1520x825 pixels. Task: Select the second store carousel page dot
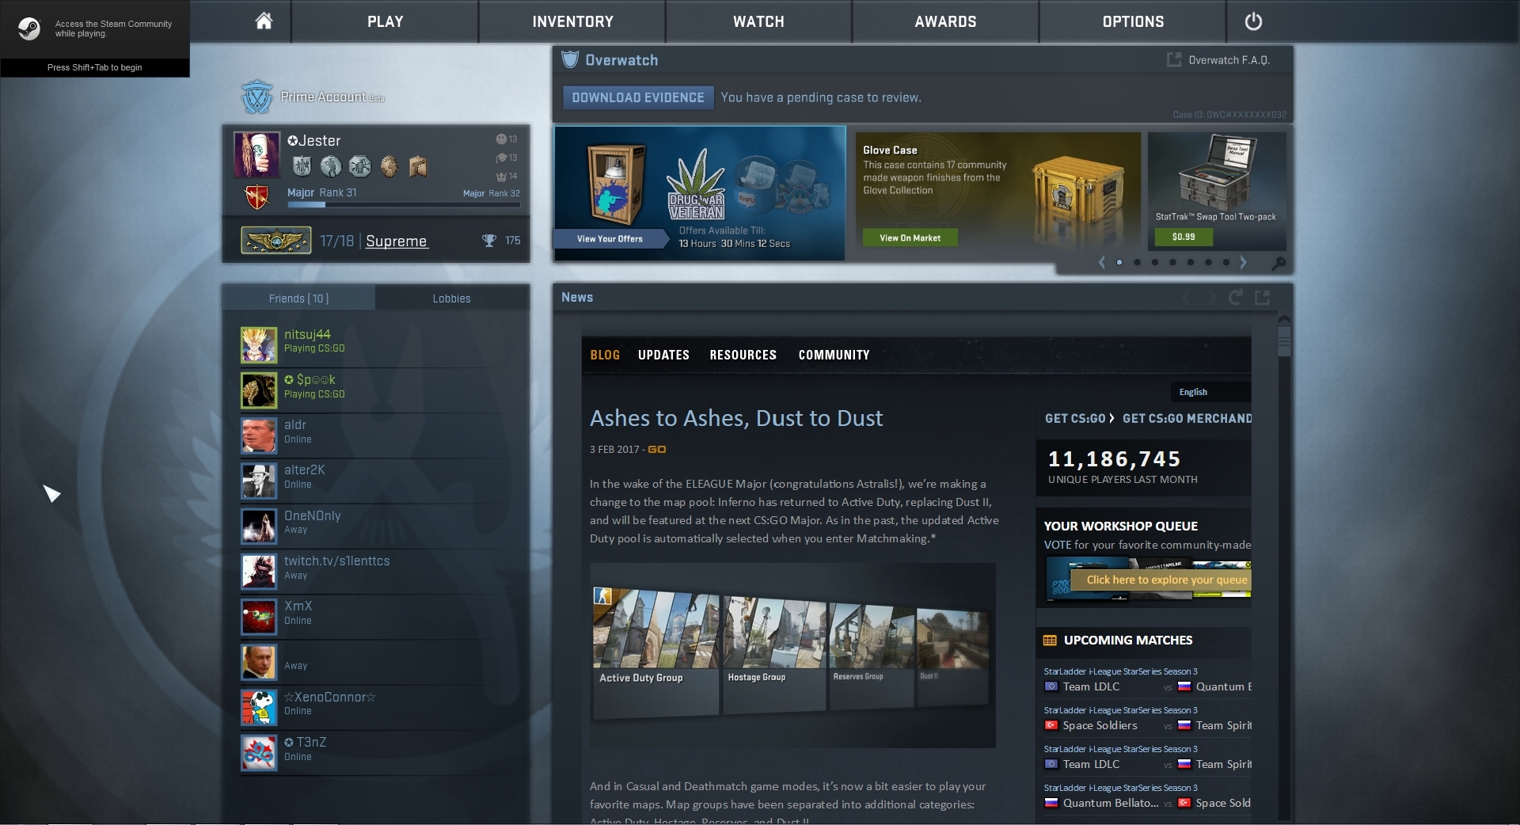1137,262
